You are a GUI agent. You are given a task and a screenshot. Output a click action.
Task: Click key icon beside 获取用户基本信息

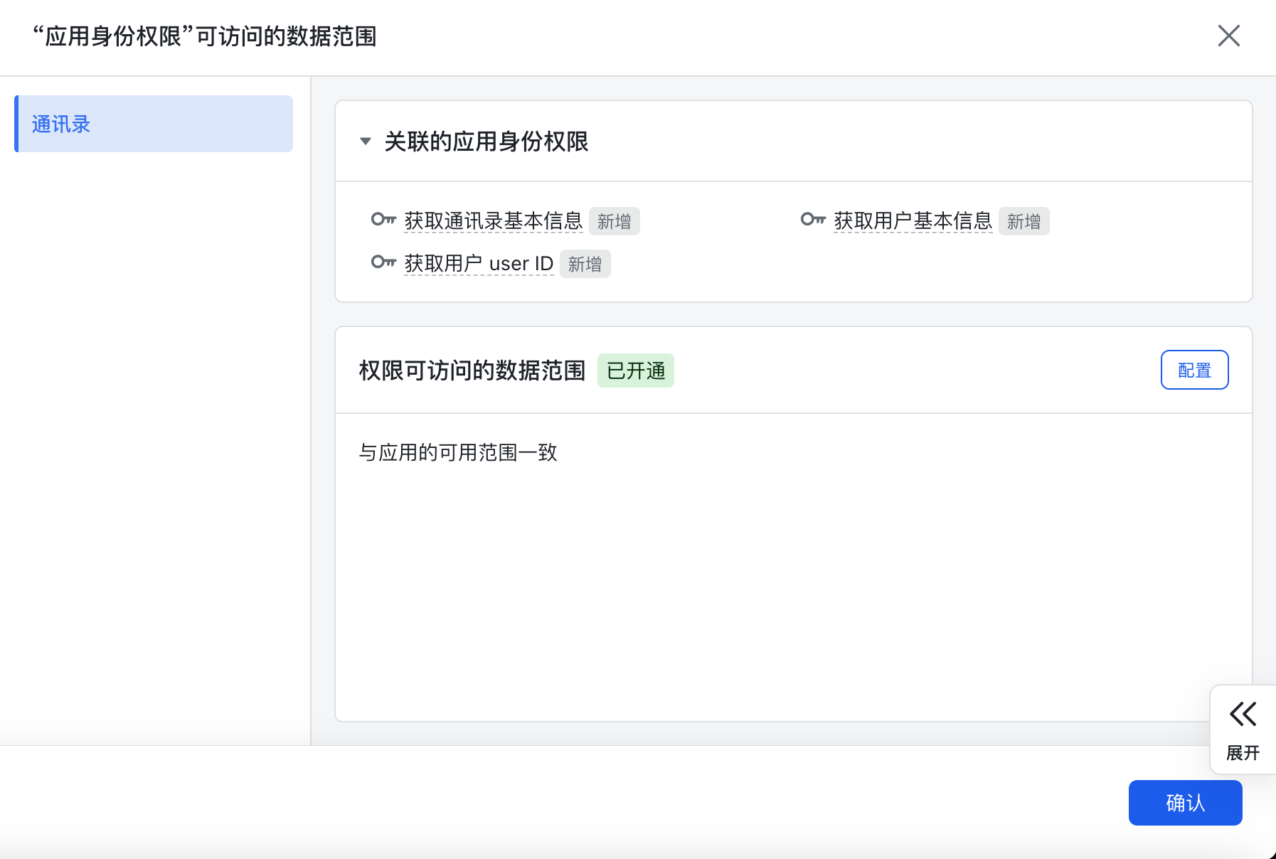point(813,220)
